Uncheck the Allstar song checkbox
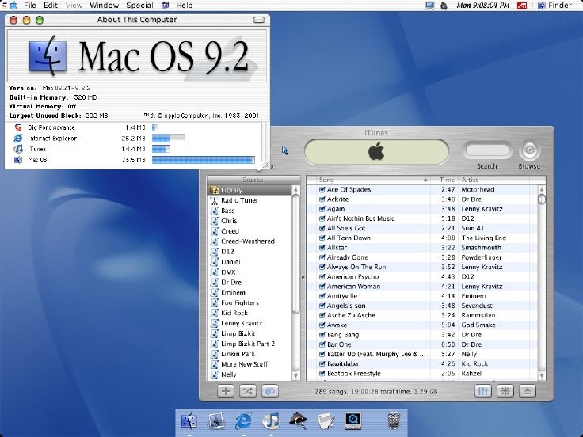 (322, 248)
